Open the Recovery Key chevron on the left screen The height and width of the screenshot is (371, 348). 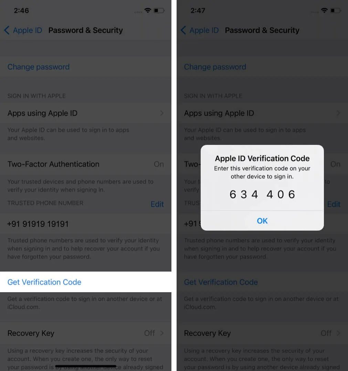162,333
